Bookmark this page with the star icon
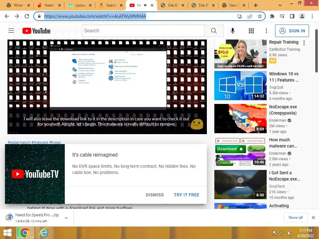The width and height of the screenshot is (319, 239). 260,16
